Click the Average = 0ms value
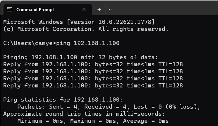Screen dimensions: 218x126 click(x=146, y=121)
